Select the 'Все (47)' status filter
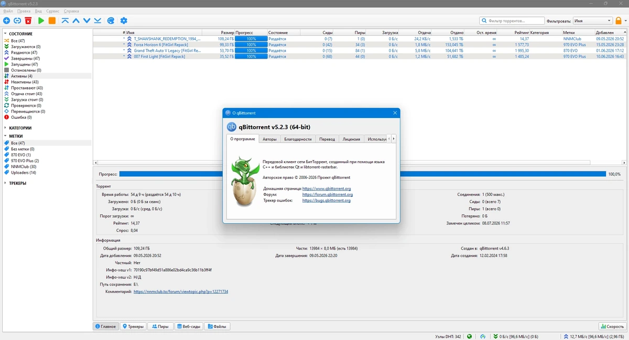This screenshot has height=340, width=629. pyautogui.click(x=18, y=41)
